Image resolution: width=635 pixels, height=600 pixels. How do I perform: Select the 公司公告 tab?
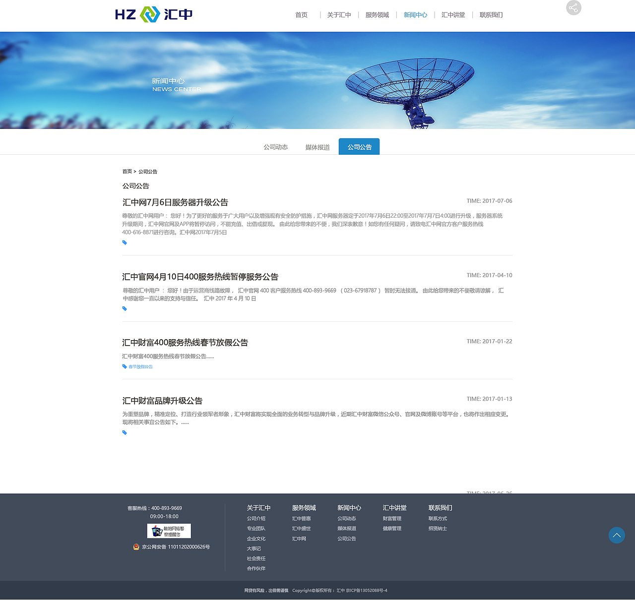(x=359, y=146)
